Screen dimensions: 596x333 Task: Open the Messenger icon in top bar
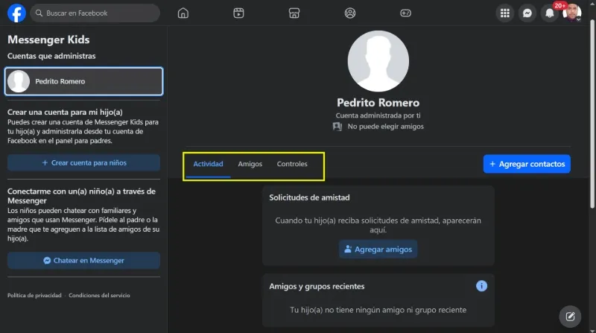click(x=527, y=13)
